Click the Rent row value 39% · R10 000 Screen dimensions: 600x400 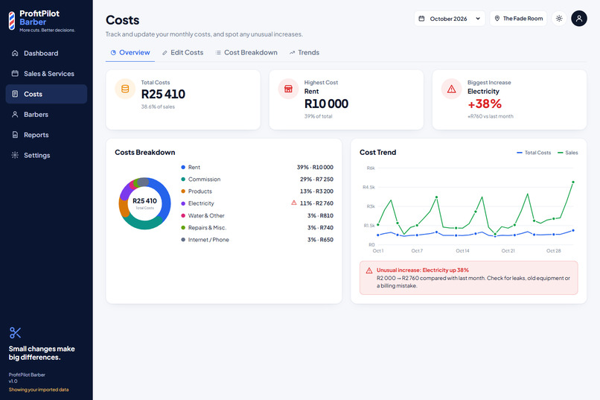point(315,168)
